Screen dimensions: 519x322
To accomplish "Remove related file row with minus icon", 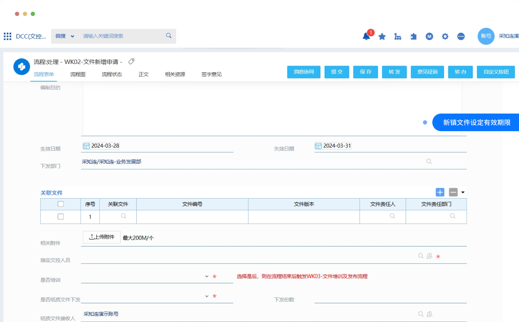I will pyautogui.click(x=453, y=192).
